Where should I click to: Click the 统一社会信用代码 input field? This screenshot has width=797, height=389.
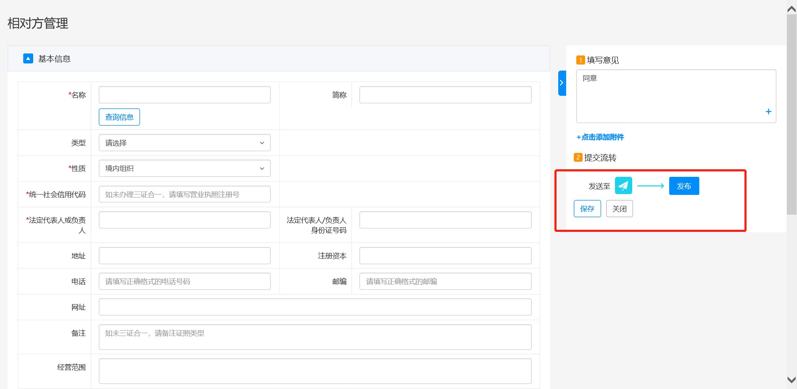185,194
